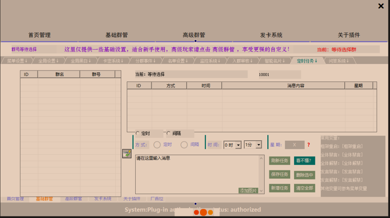
Task: Switch to the 问答系统 sub-tab
Action: point(339,61)
